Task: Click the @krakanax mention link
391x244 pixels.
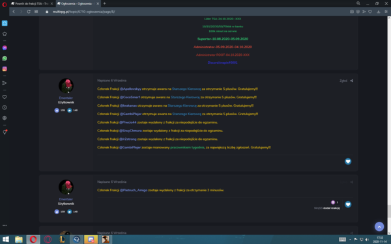Action: click(128, 105)
